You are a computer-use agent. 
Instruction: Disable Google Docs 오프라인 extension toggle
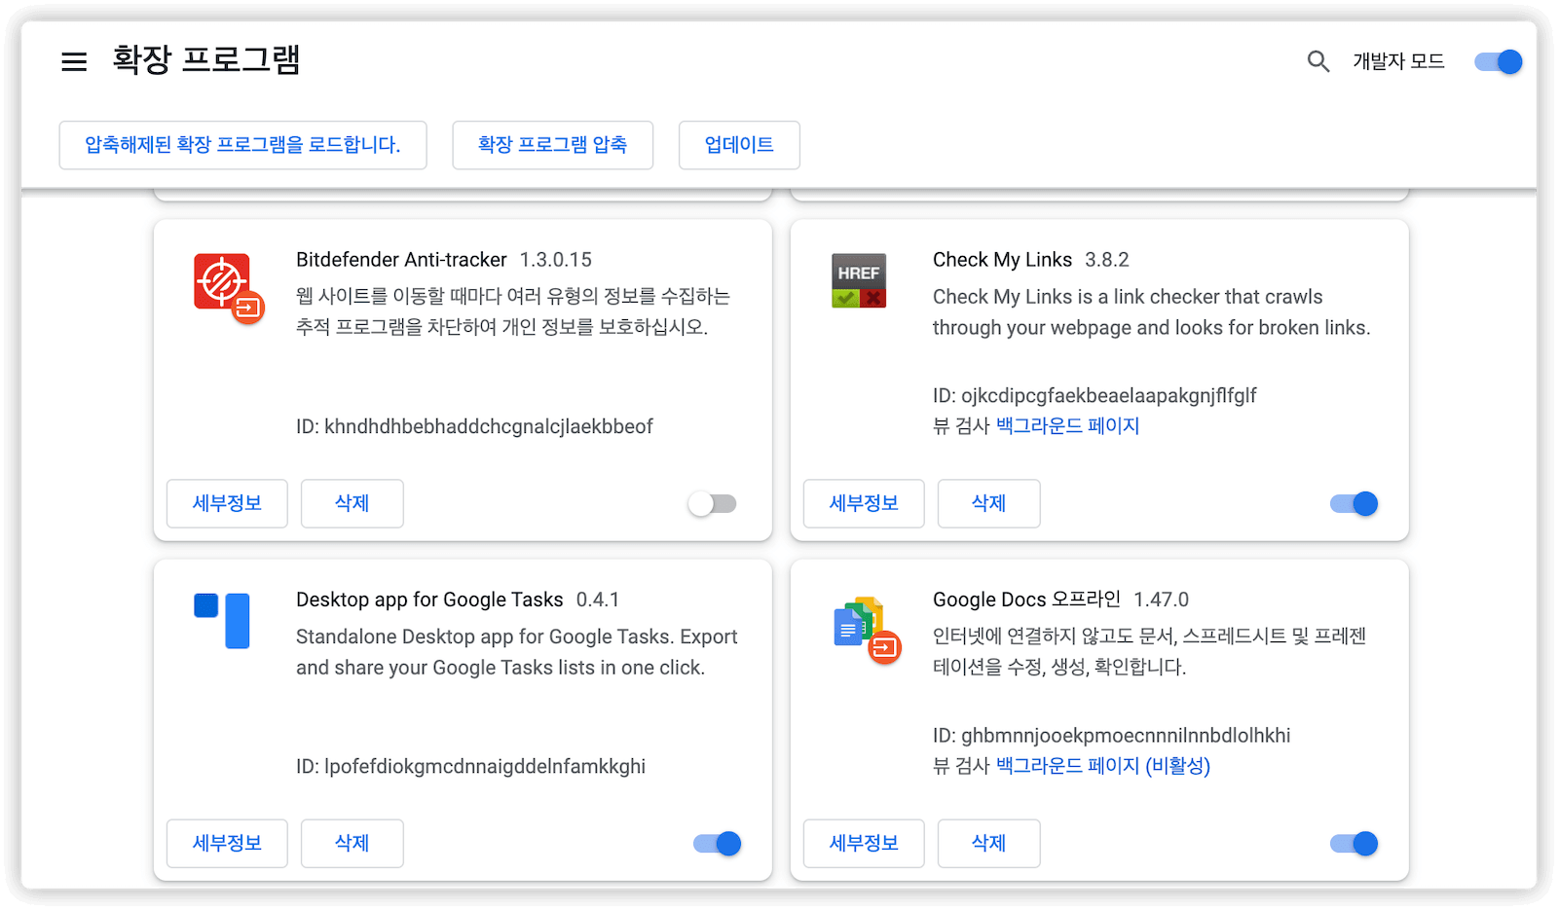(1354, 843)
